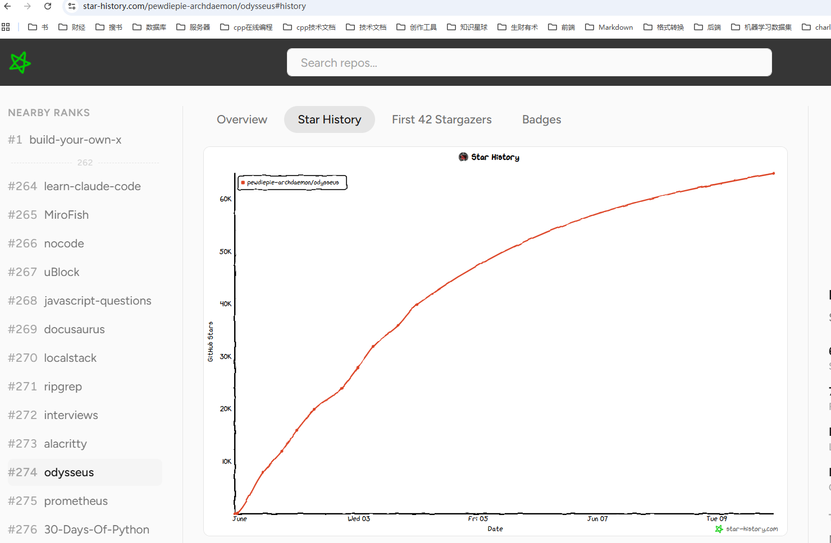Click the '262' skipped-ranks divider number
Viewport: 831px width, 543px height.
(x=85, y=163)
